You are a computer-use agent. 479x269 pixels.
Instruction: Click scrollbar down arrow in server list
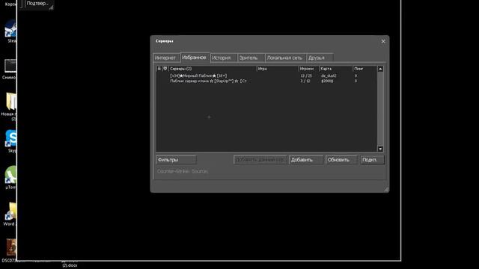click(380, 149)
